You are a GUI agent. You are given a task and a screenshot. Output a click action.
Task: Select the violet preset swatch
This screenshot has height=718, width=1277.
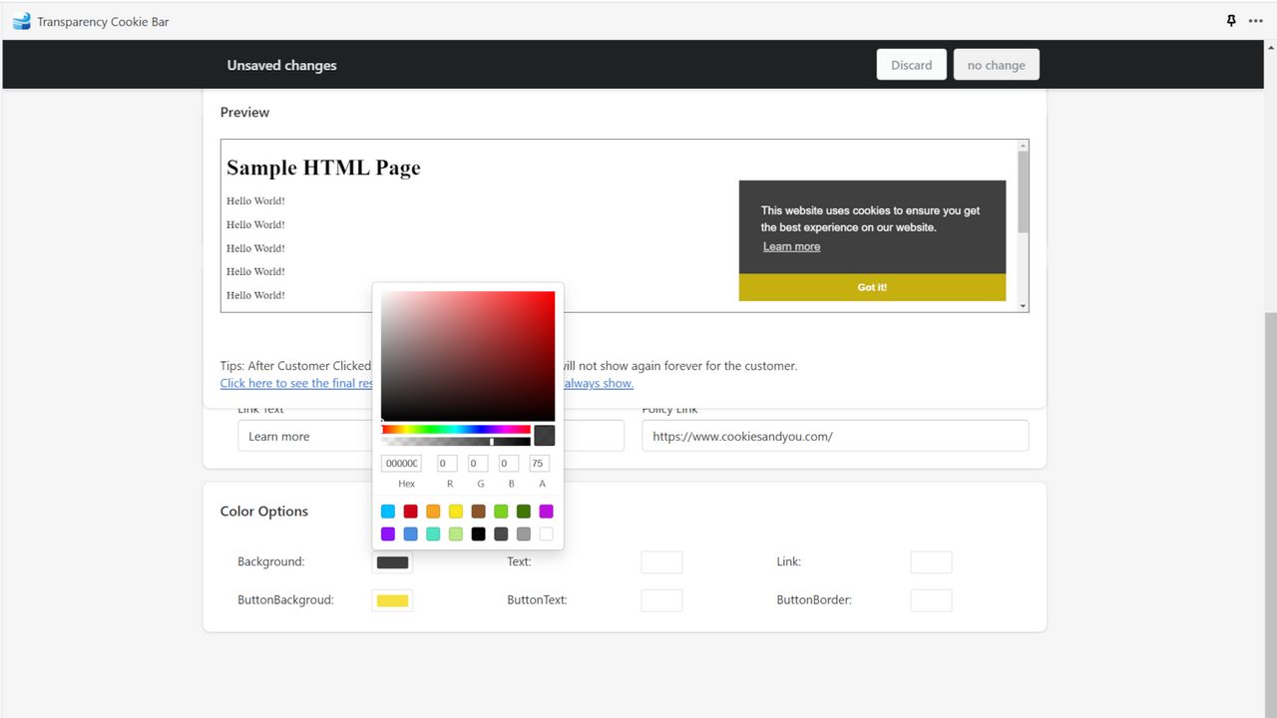coord(388,535)
